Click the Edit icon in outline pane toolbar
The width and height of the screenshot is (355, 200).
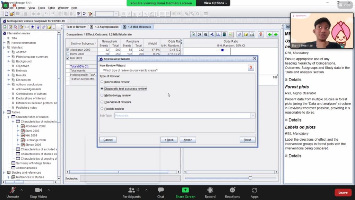point(10,27)
